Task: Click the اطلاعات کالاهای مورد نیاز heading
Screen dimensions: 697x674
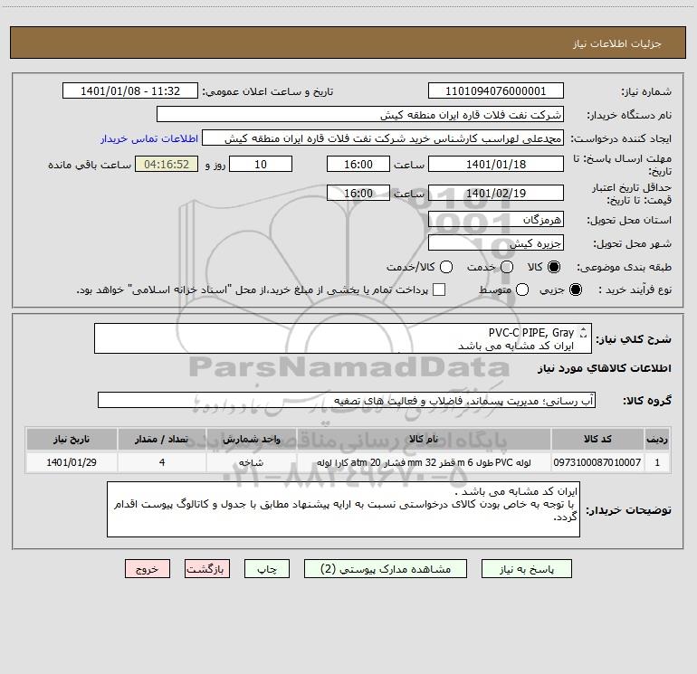Action: (605, 368)
